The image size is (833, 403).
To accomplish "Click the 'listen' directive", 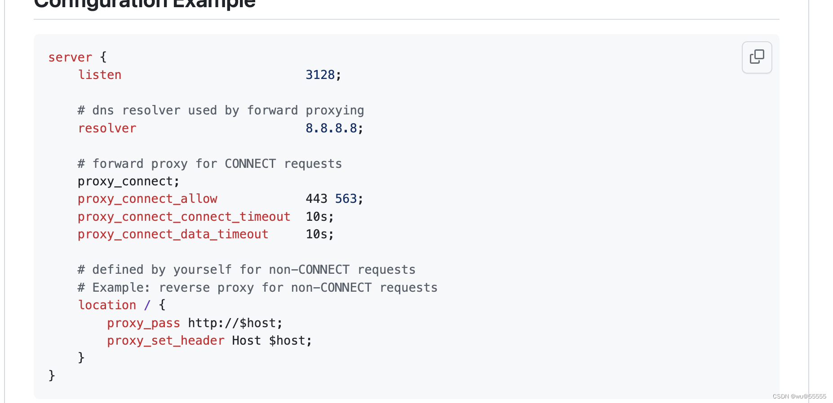I will (x=100, y=75).
